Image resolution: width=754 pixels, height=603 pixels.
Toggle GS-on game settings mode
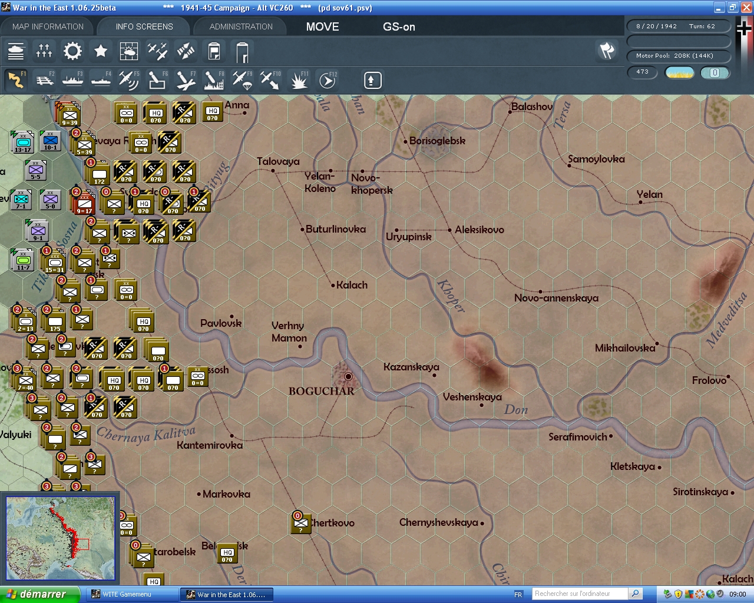coord(399,26)
